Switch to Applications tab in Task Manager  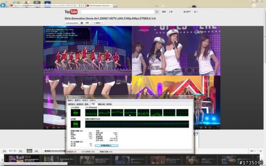coord(71,104)
